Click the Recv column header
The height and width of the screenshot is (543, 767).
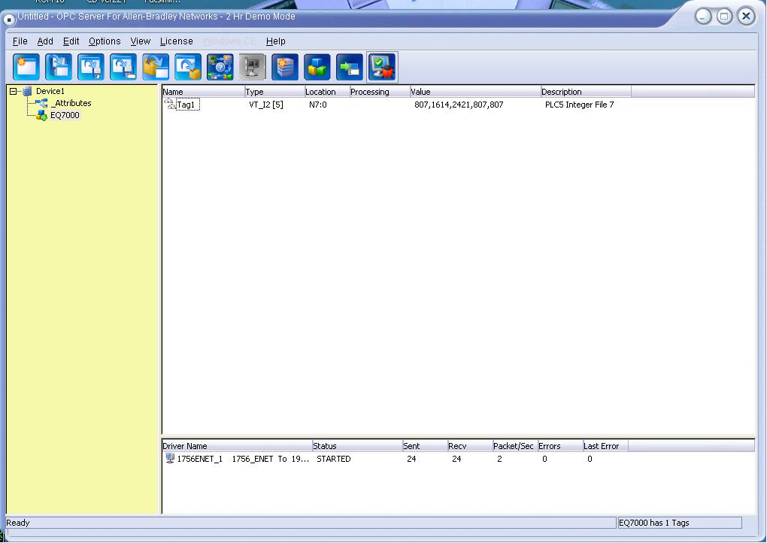pos(469,446)
